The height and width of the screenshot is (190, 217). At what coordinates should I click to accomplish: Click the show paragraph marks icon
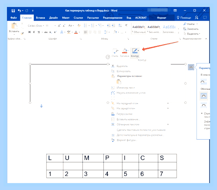(x=126, y=25)
